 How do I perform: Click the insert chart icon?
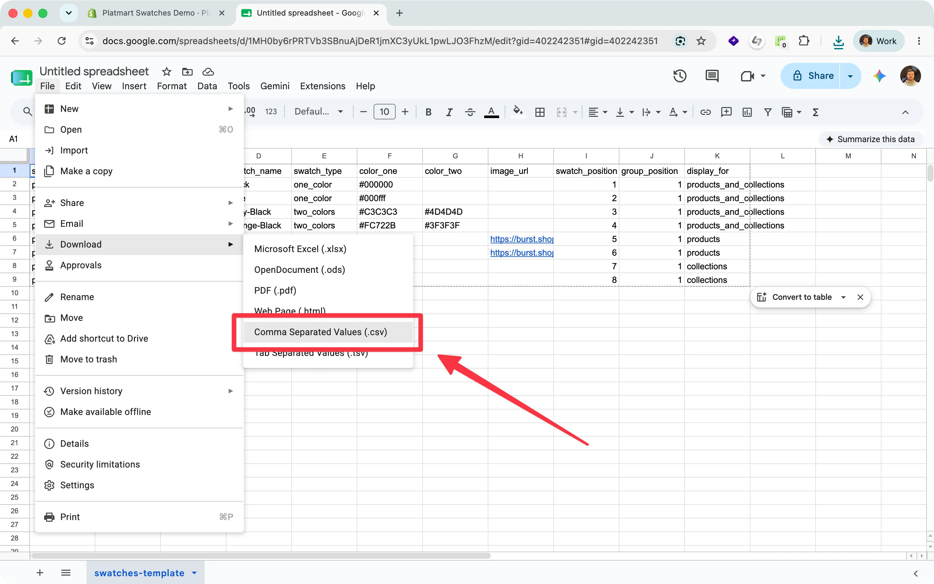[747, 112]
